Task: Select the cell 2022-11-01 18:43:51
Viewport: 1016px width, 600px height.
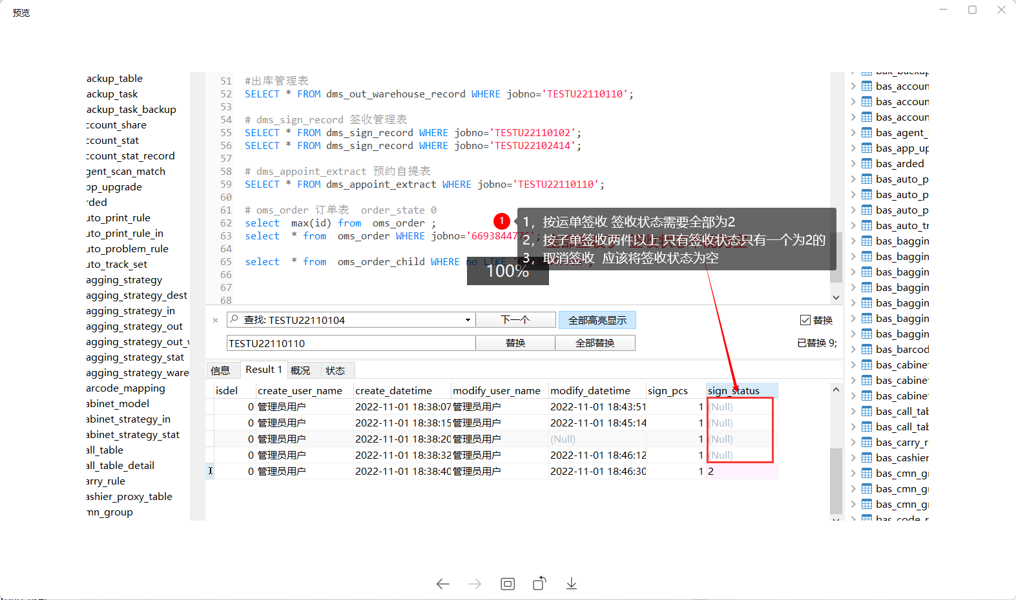Action: click(x=597, y=406)
